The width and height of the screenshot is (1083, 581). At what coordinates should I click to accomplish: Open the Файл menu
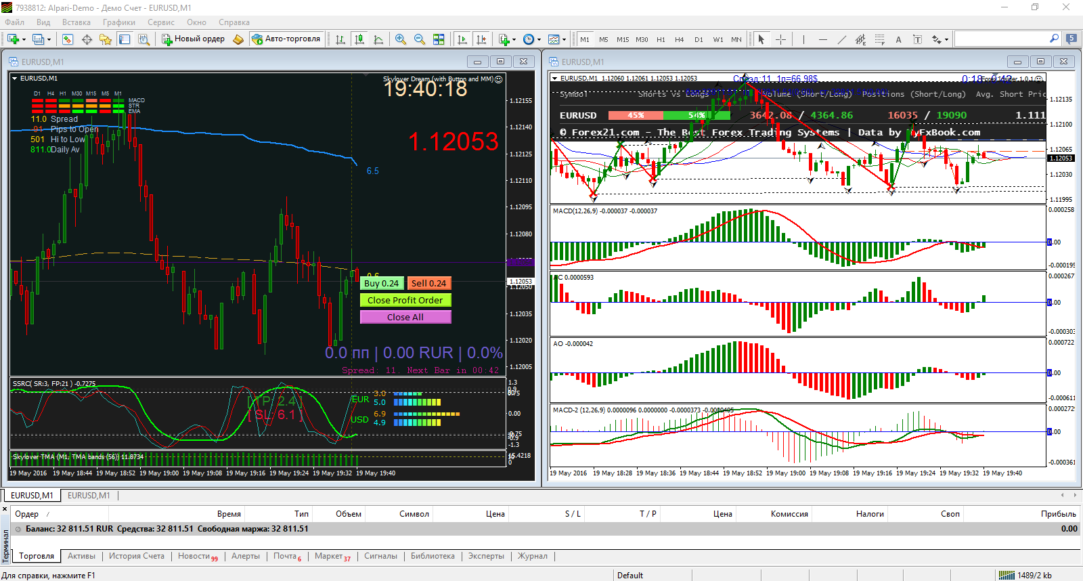14,22
